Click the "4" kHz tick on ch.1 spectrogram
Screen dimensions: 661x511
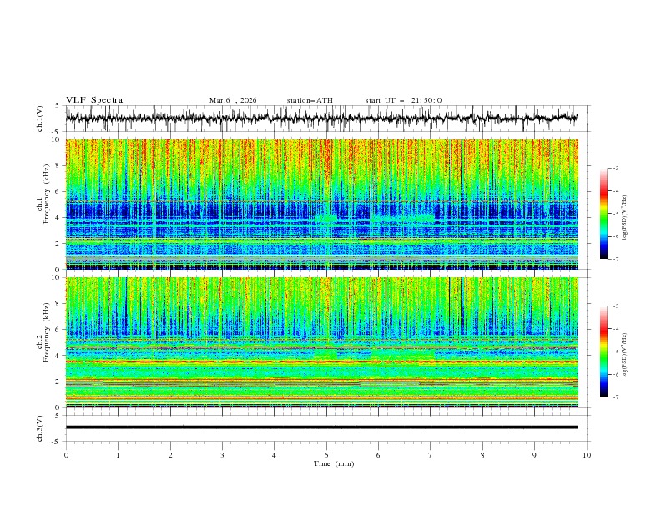point(58,218)
